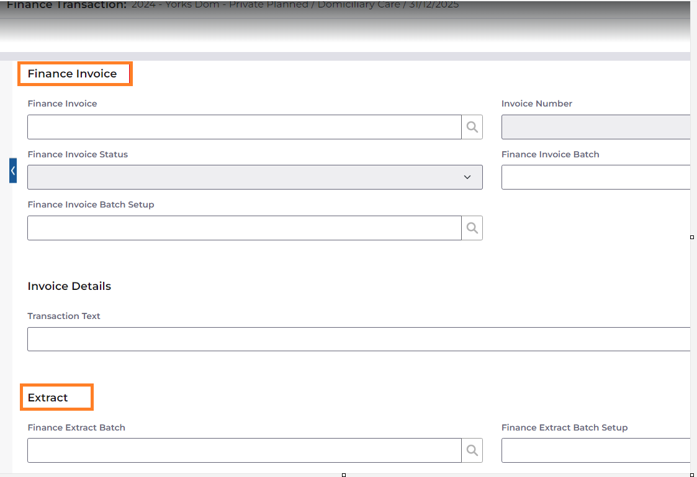Open Finance Invoice Status dropdown
The width and height of the screenshot is (697, 477).
coord(254,177)
